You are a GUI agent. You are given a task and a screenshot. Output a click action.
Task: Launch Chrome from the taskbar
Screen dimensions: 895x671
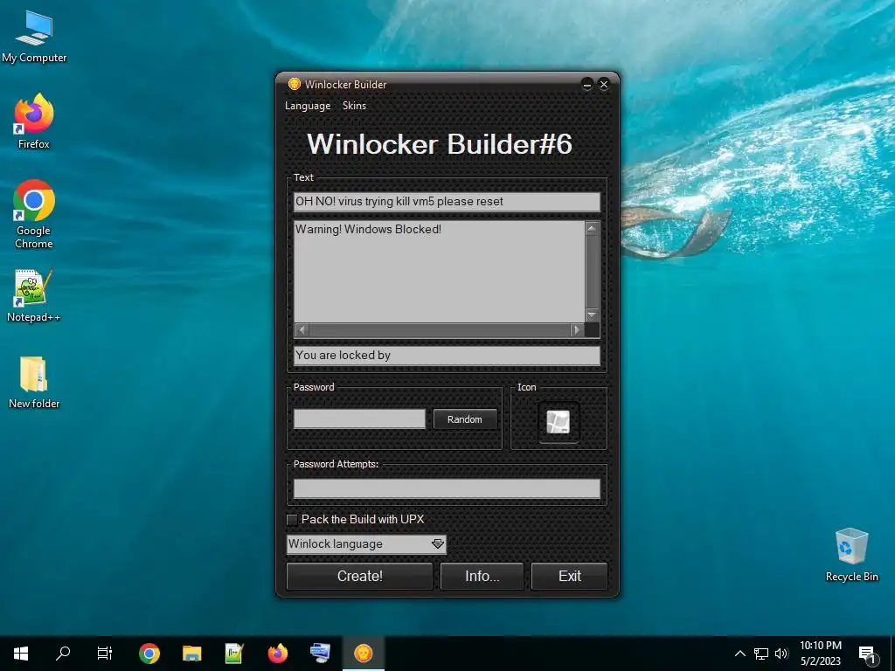(149, 654)
